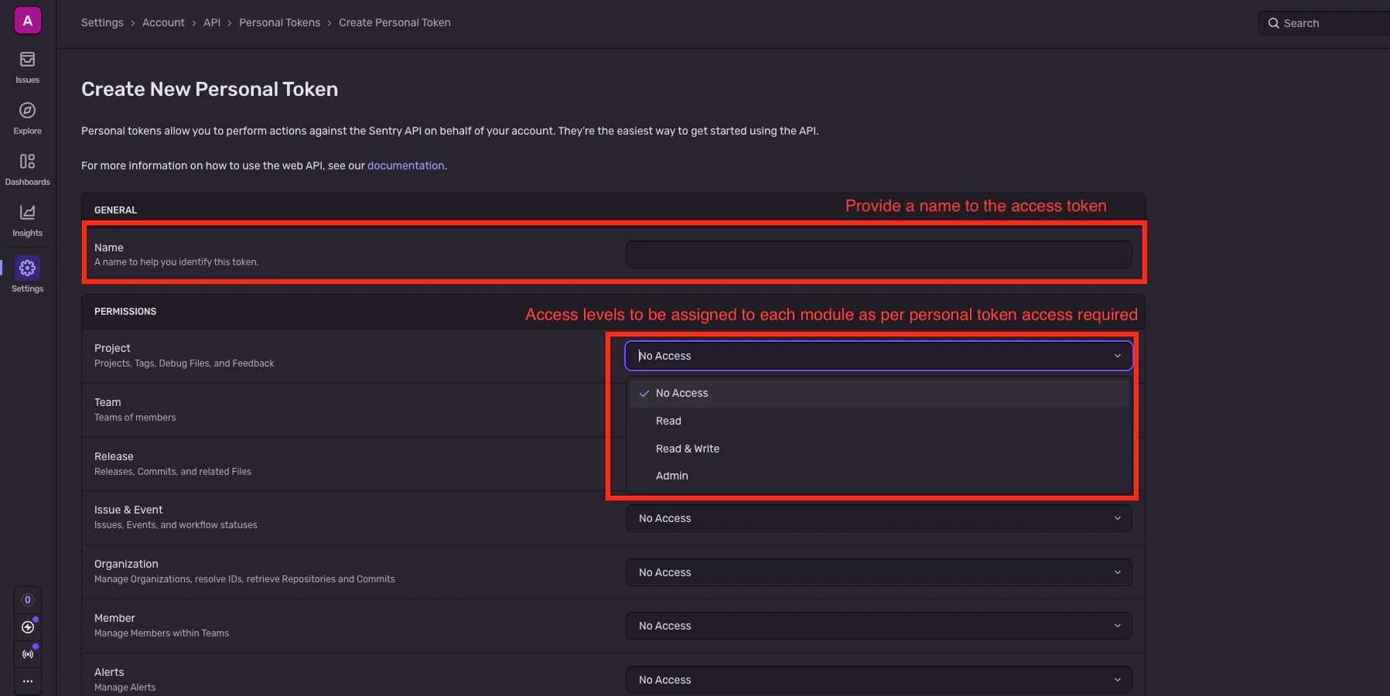Viewport: 1390px width, 696px height.
Task: Click the token Name input field
Action: tap(878, 254)
